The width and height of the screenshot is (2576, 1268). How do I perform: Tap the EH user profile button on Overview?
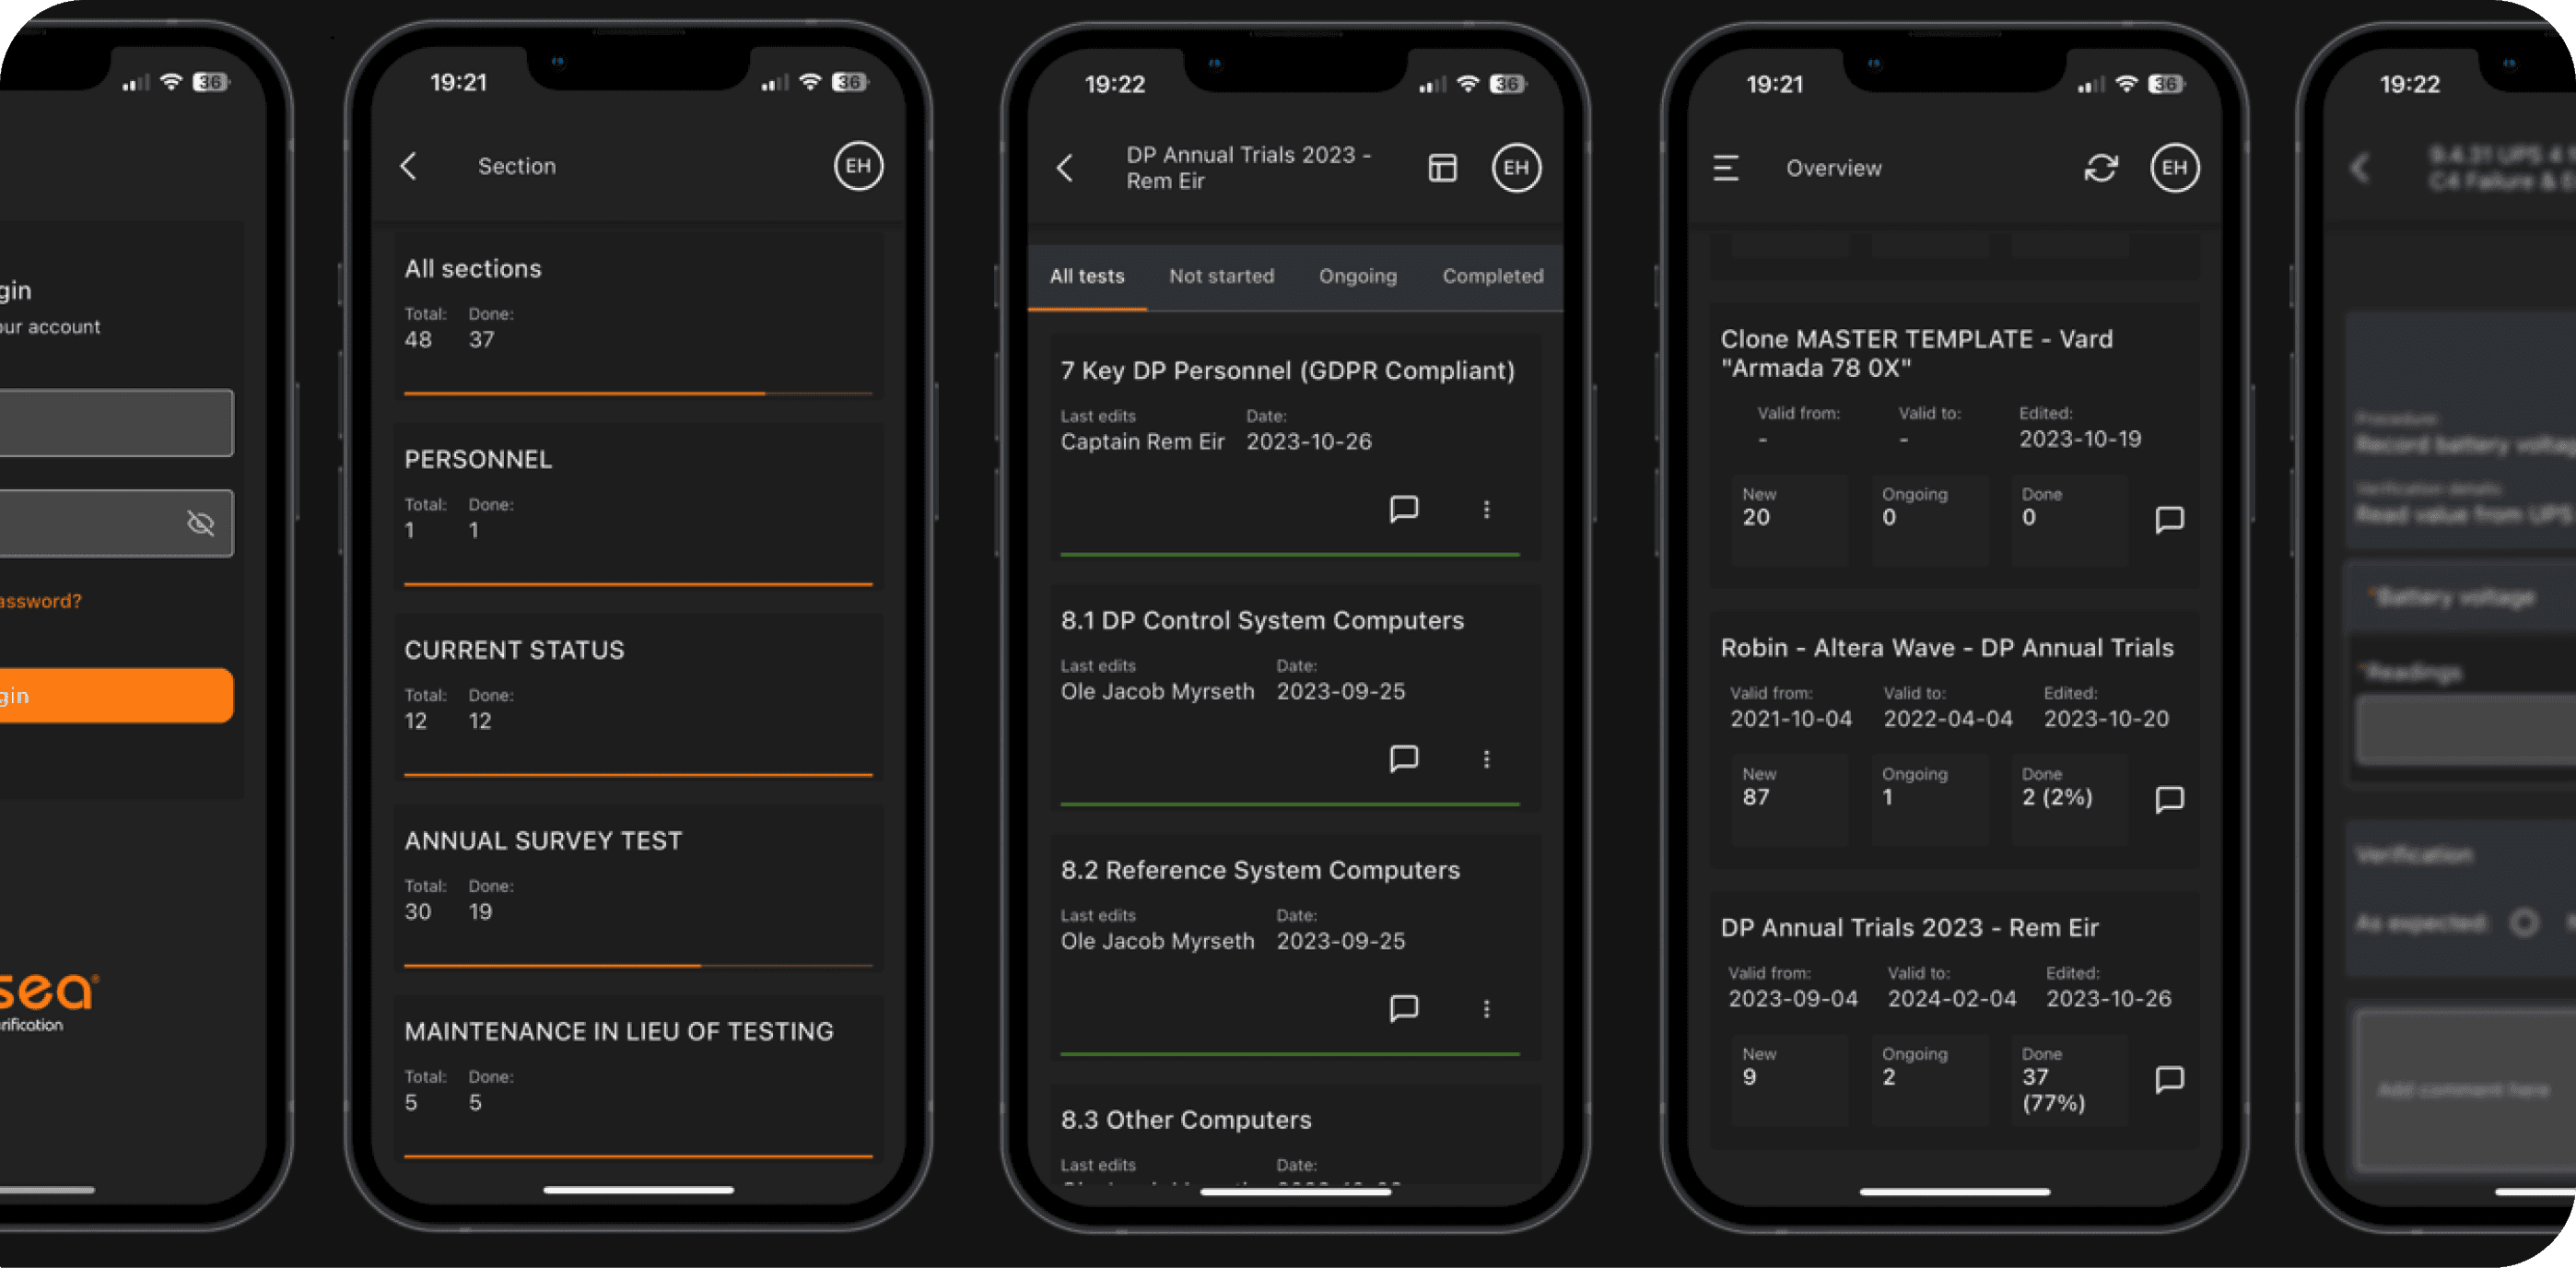pos(2172,166)
